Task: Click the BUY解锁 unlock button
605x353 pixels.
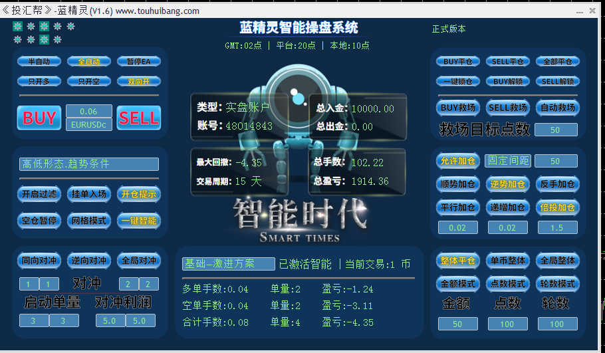Action: click(x=508, y=81)
